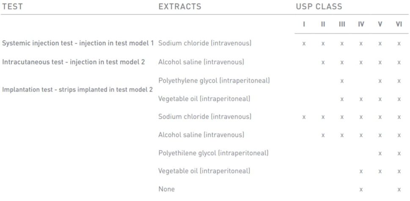The width and height of the screenshot is (410, 201).
Task: Click the x under class III in Polyethylene glycol row
Action: 342,80
